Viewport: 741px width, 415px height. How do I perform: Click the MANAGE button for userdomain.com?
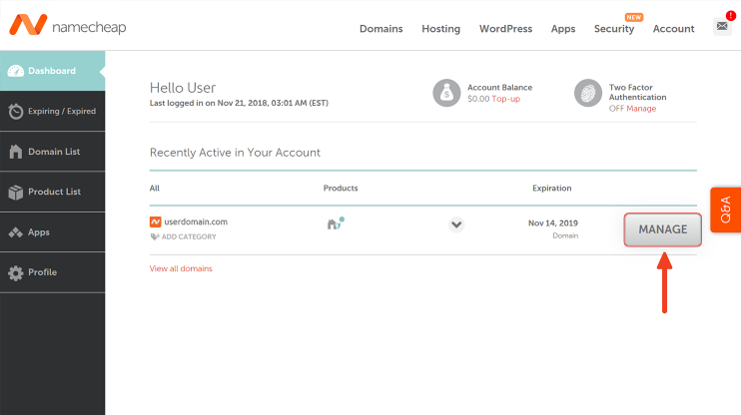[x=662, y=229]
